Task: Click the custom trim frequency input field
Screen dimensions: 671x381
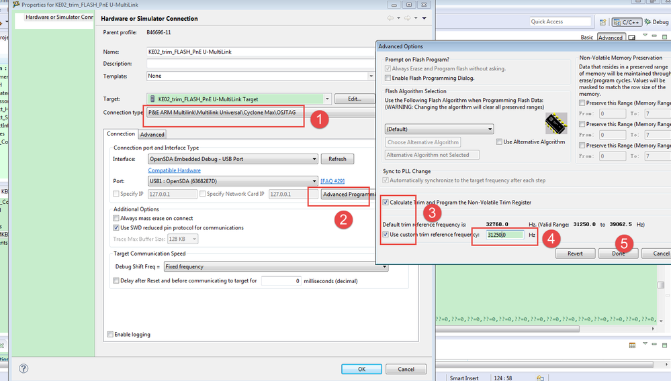Action: [x=504, y=235]
